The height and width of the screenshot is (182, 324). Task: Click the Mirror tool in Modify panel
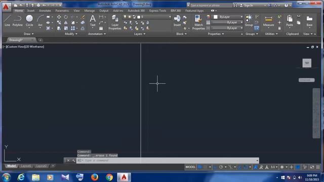point(66,22)
